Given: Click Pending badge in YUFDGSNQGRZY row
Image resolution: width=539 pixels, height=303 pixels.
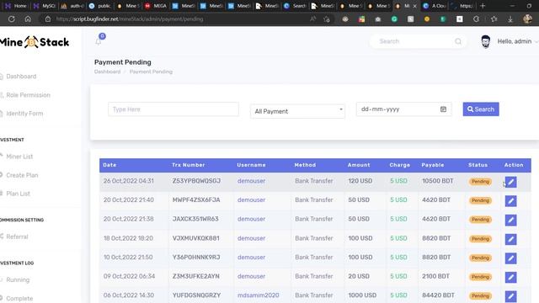Looking at the screenshot, I should (480, 295).
